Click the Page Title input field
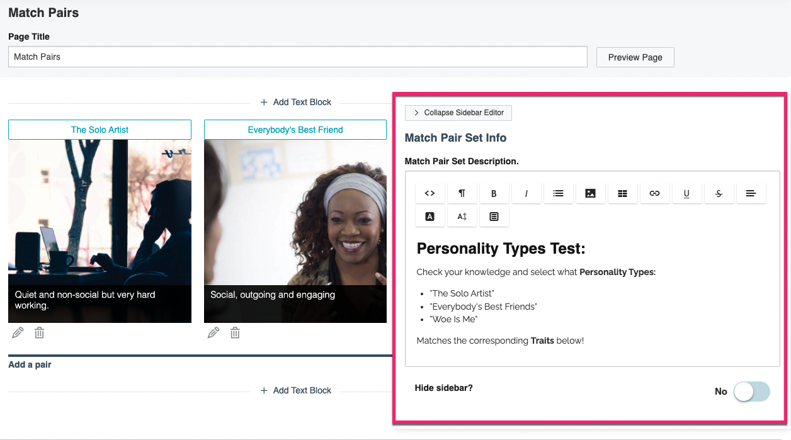The height and width of the screenshot is (440, 791). point(297,57)
